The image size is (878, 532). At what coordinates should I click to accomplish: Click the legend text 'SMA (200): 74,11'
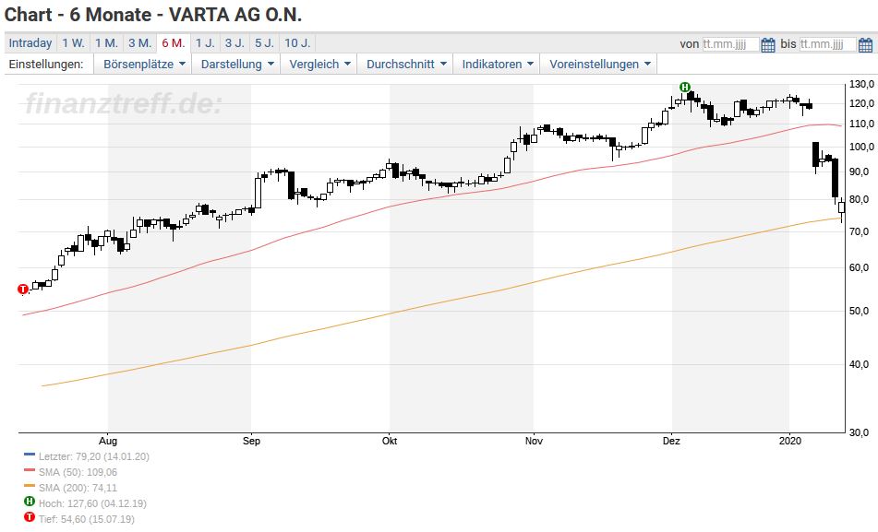click(78, 488)
